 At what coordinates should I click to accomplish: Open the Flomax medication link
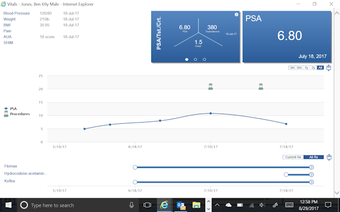pos(11,166)
